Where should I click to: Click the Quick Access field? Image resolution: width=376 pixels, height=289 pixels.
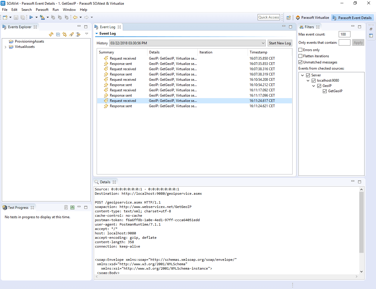(x=269, y=17)
